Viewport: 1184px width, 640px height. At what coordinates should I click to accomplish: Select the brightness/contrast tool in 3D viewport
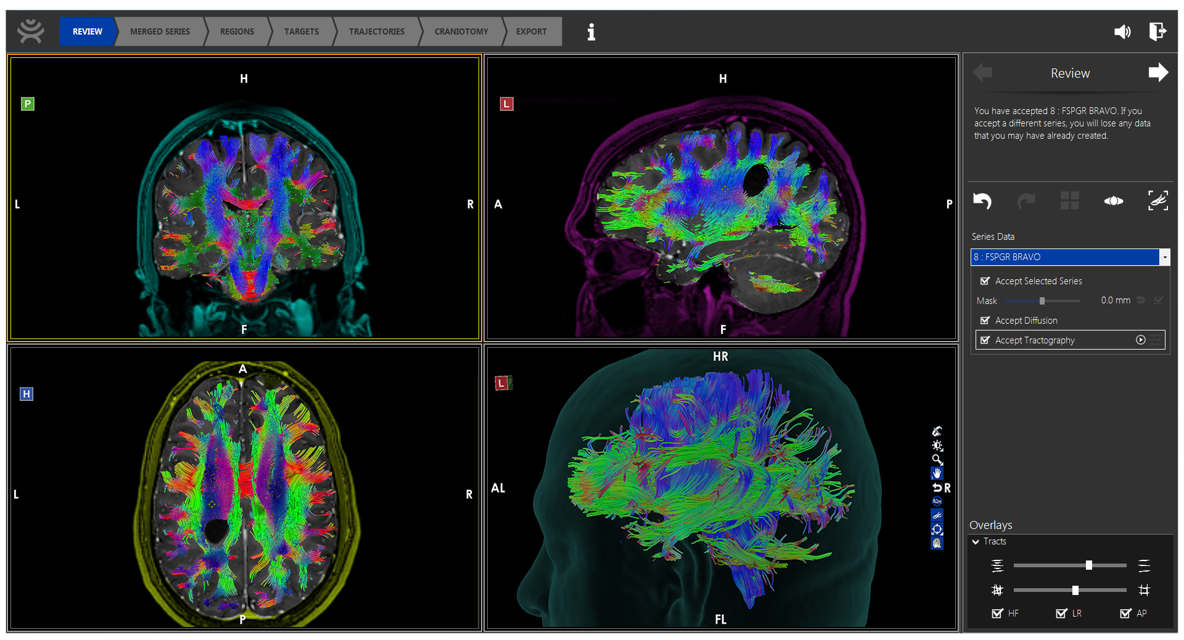point(937,445)
